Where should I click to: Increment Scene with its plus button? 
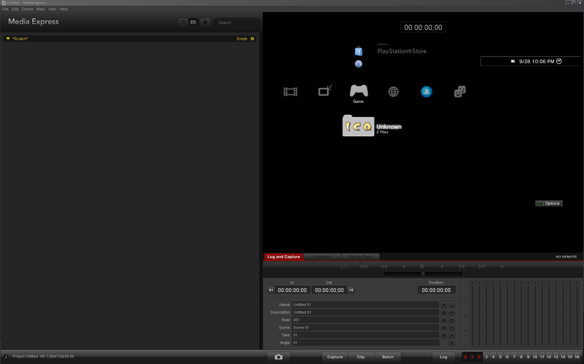452,328
